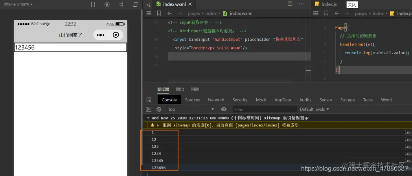The height and width of the screenshot is (176, 412).
Task: Open the Default levels dropdown
Action: pyautogui.click(x=315, y=109)
